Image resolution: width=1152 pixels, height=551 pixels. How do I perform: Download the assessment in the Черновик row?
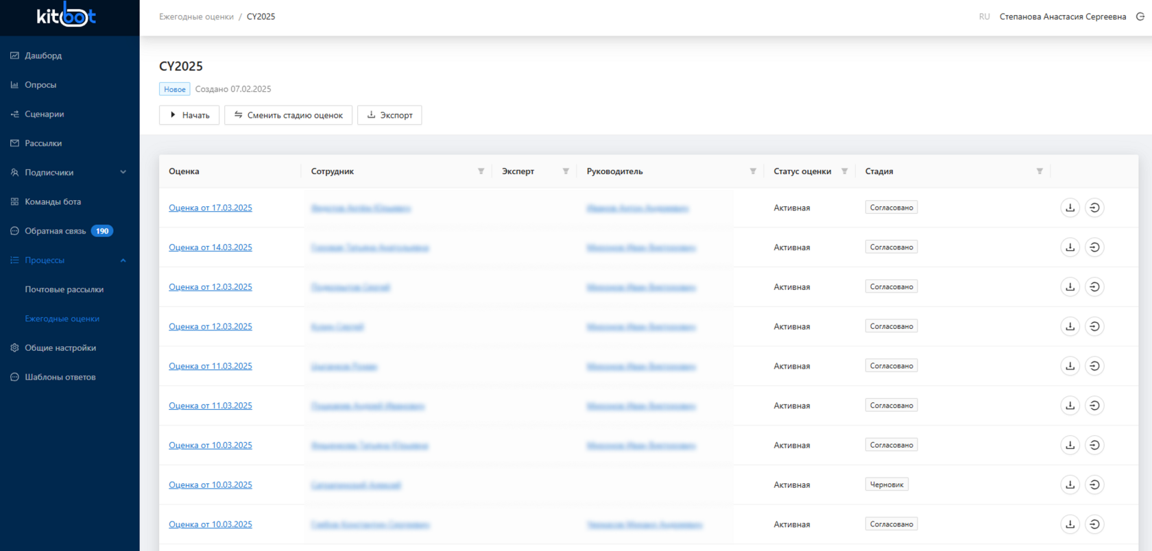pos(1070,485)
